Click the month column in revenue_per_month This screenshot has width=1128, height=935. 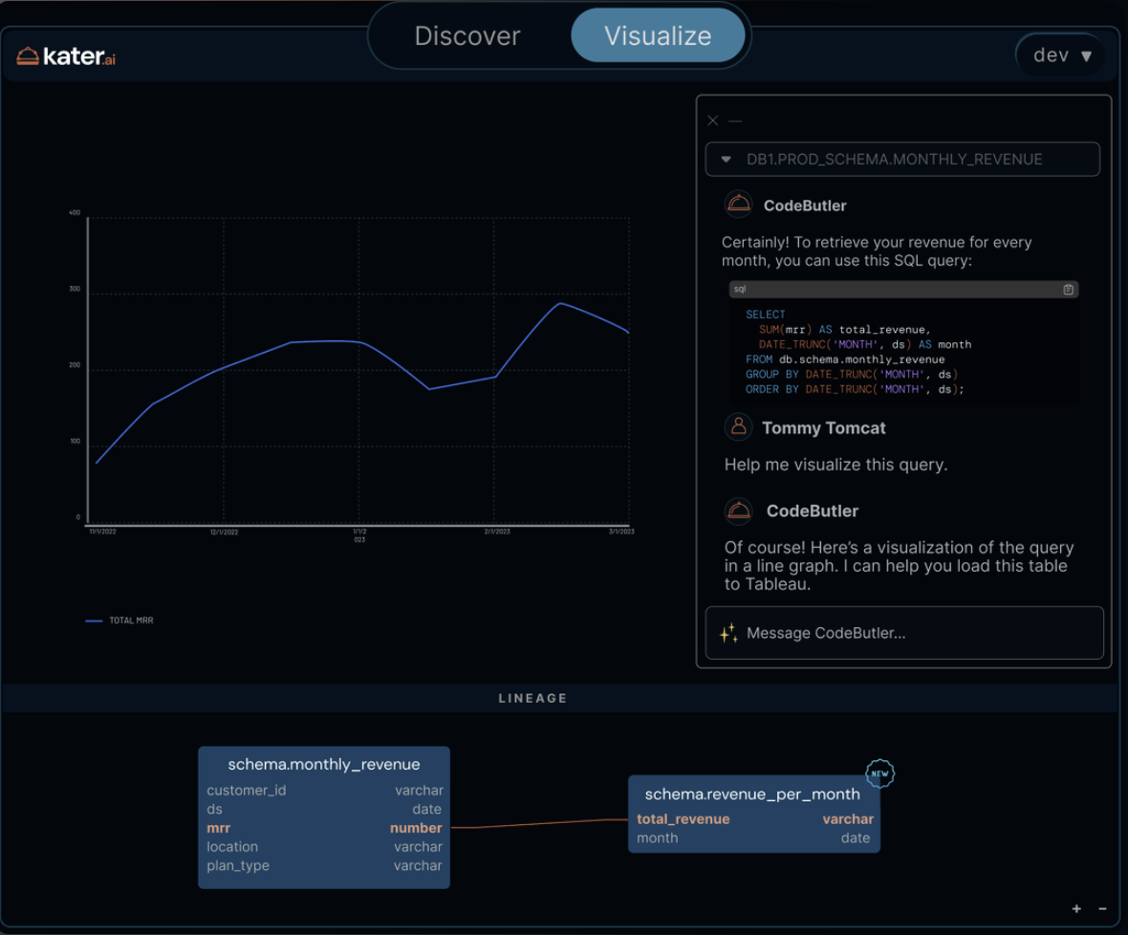coord(754,837)
